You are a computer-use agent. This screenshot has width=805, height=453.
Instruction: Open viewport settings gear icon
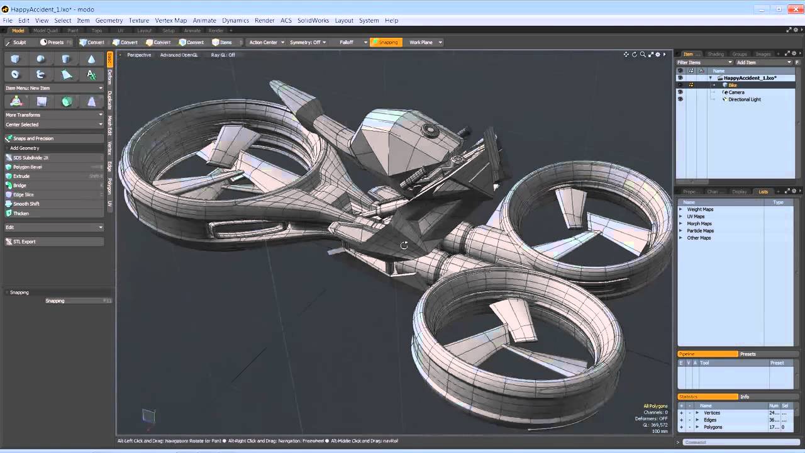658,55
